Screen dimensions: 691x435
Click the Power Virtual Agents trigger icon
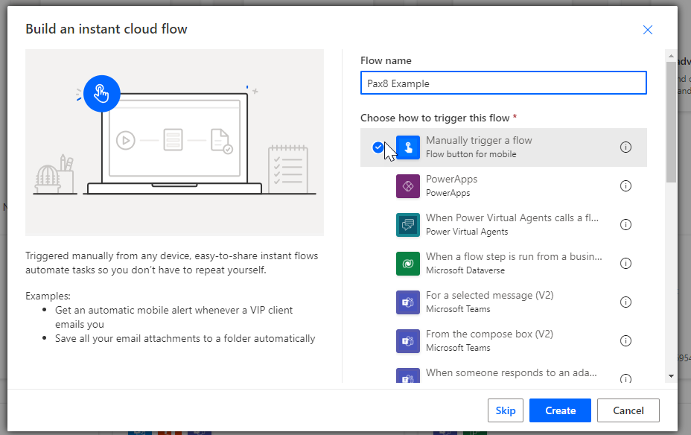click(x=408, y=225)
